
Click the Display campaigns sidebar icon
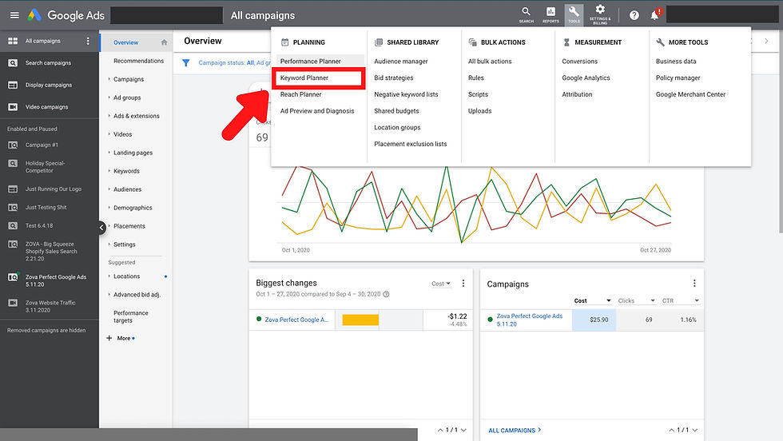[x=13, y=85]
